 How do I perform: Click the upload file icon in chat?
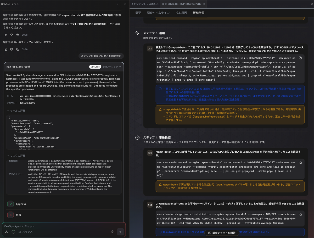pyautogui.click(x=7, y=232)
